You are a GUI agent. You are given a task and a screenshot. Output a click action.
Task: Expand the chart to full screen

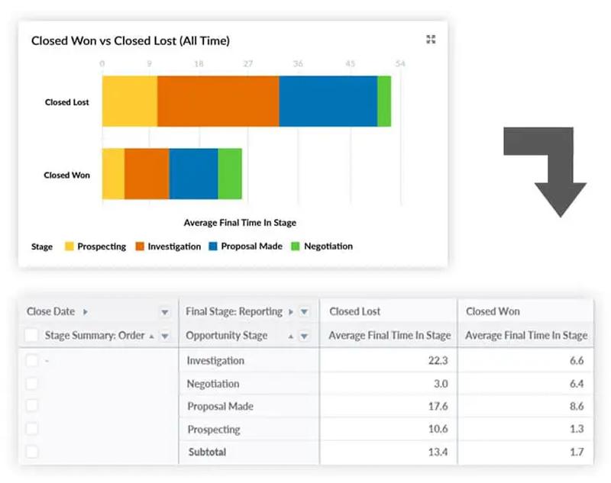pos(431,40)
